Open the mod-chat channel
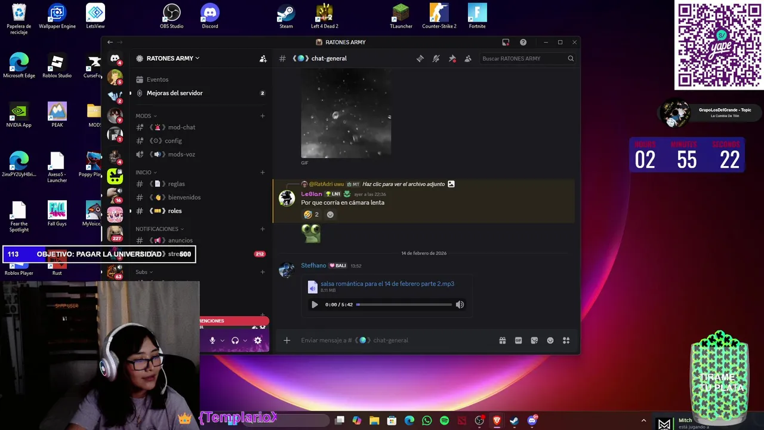The image size is (764, 430). 181,127
